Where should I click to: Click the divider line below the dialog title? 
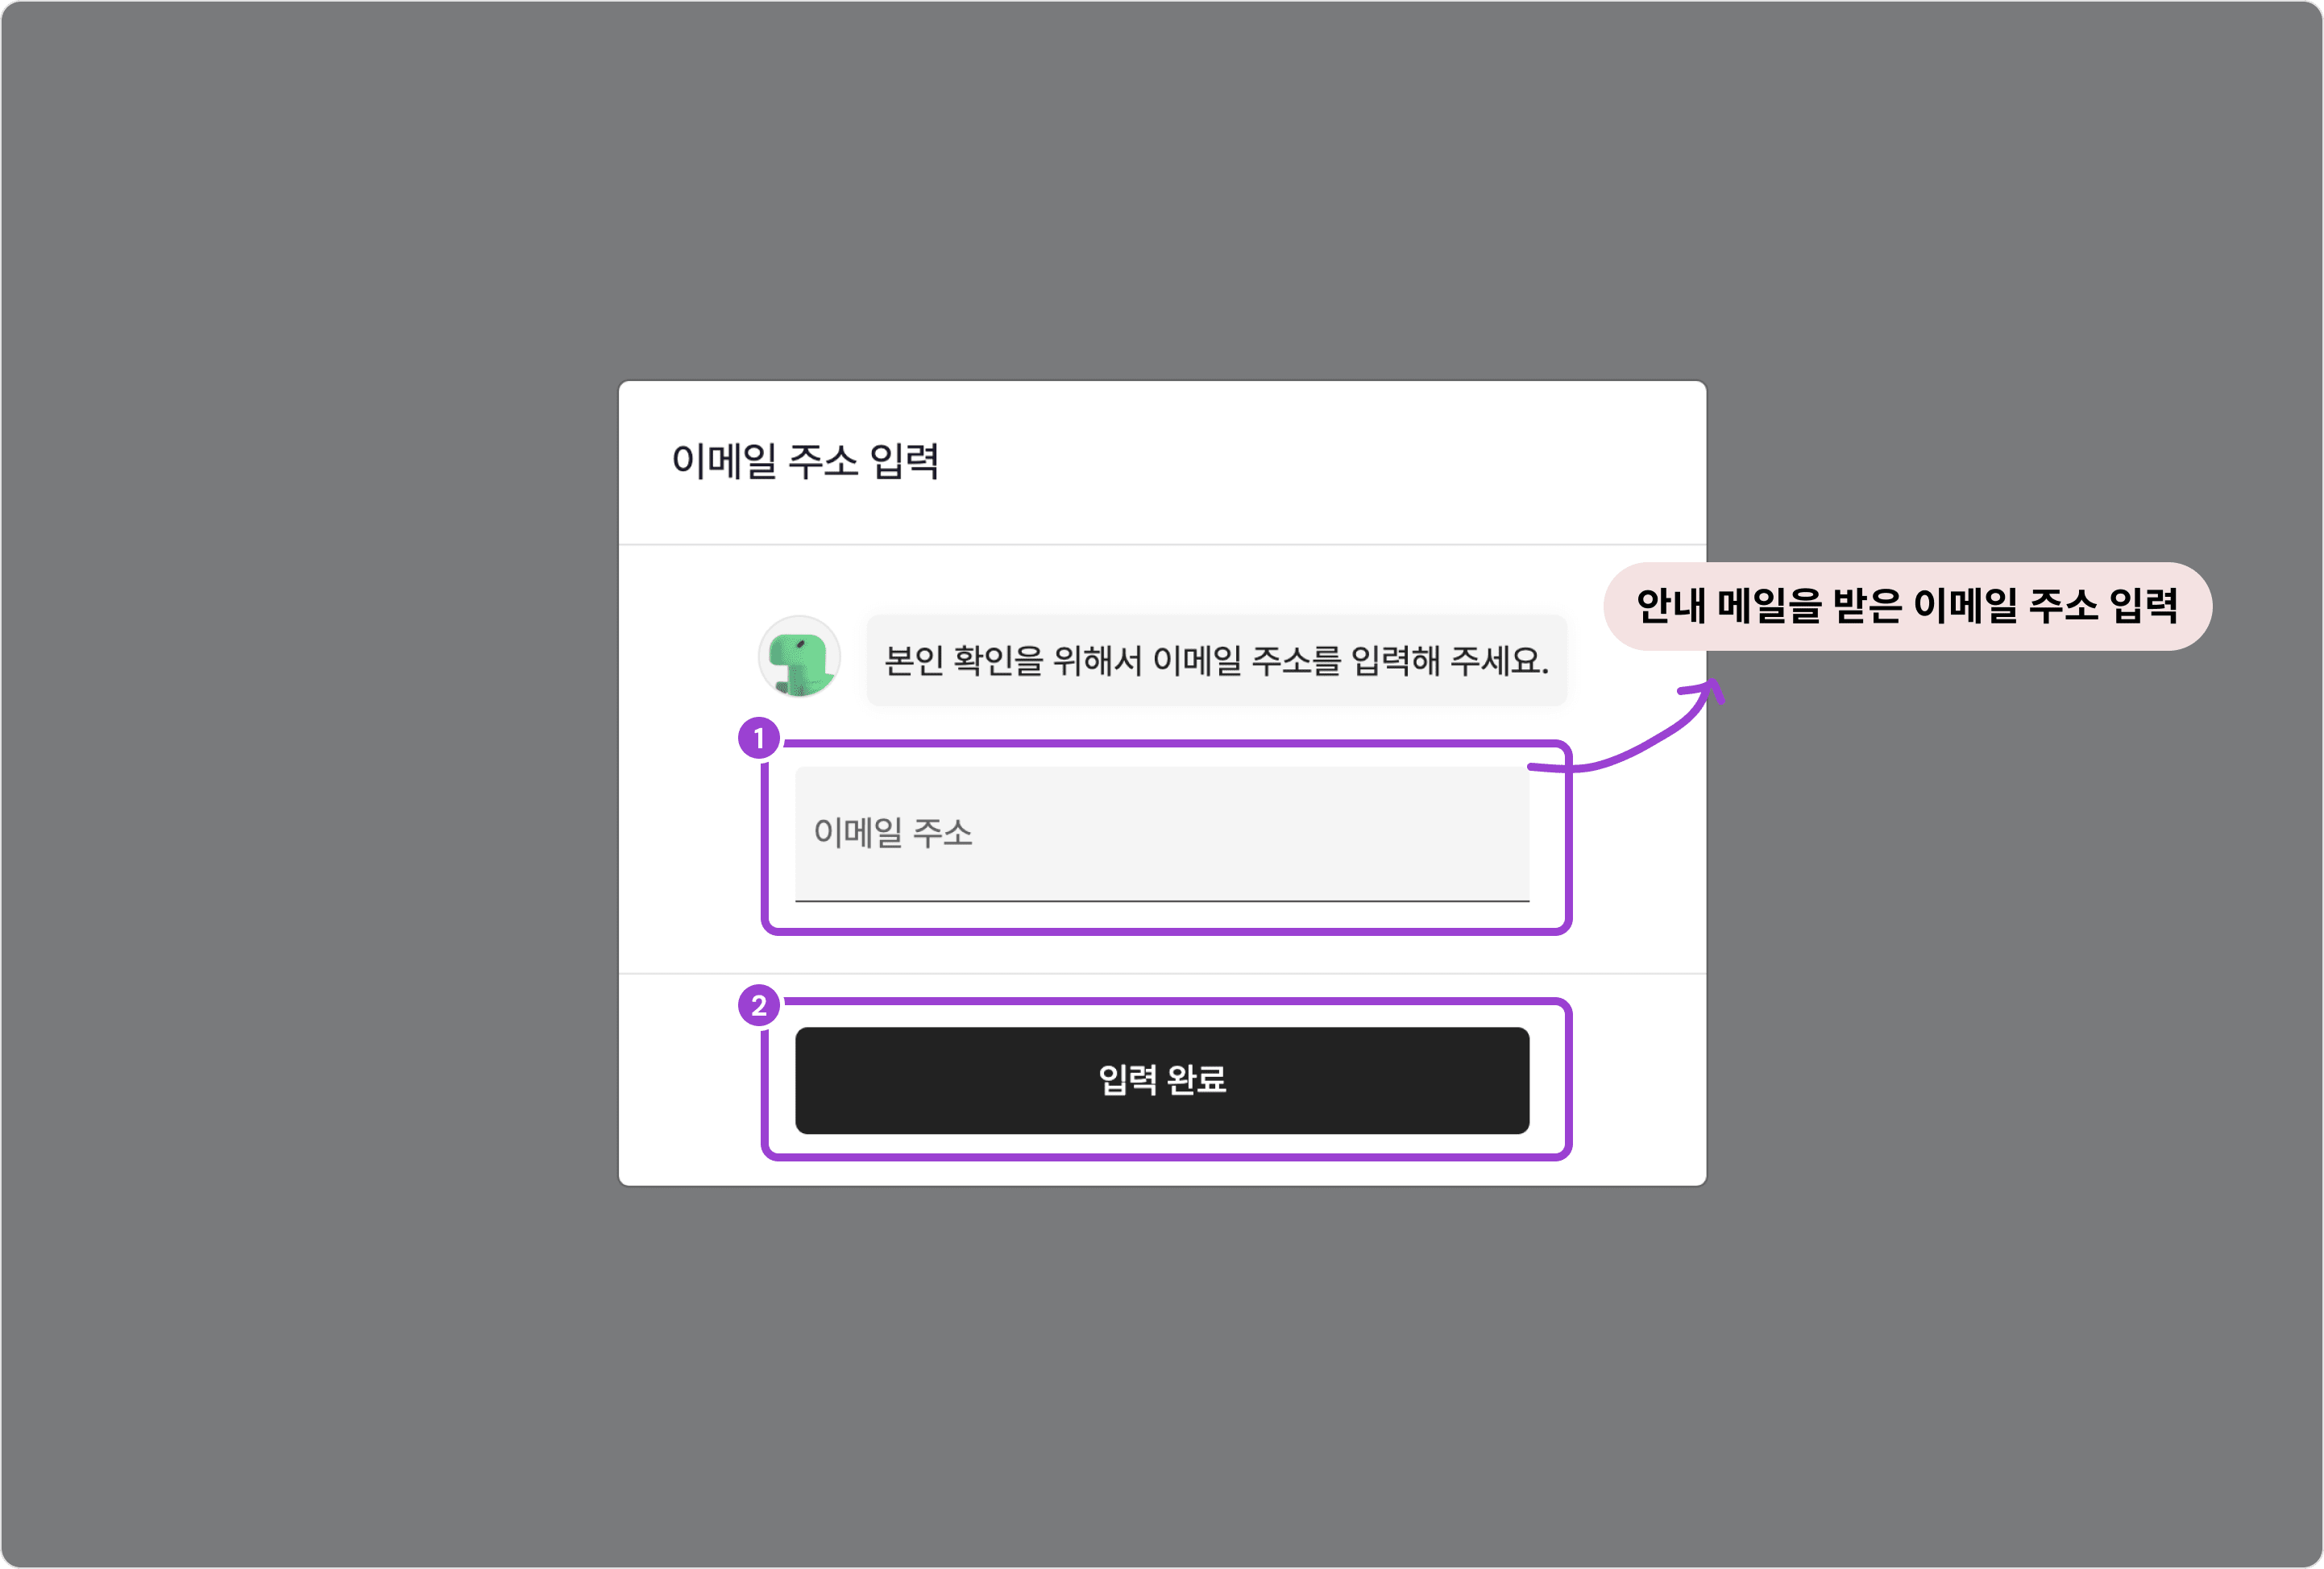1162,544
